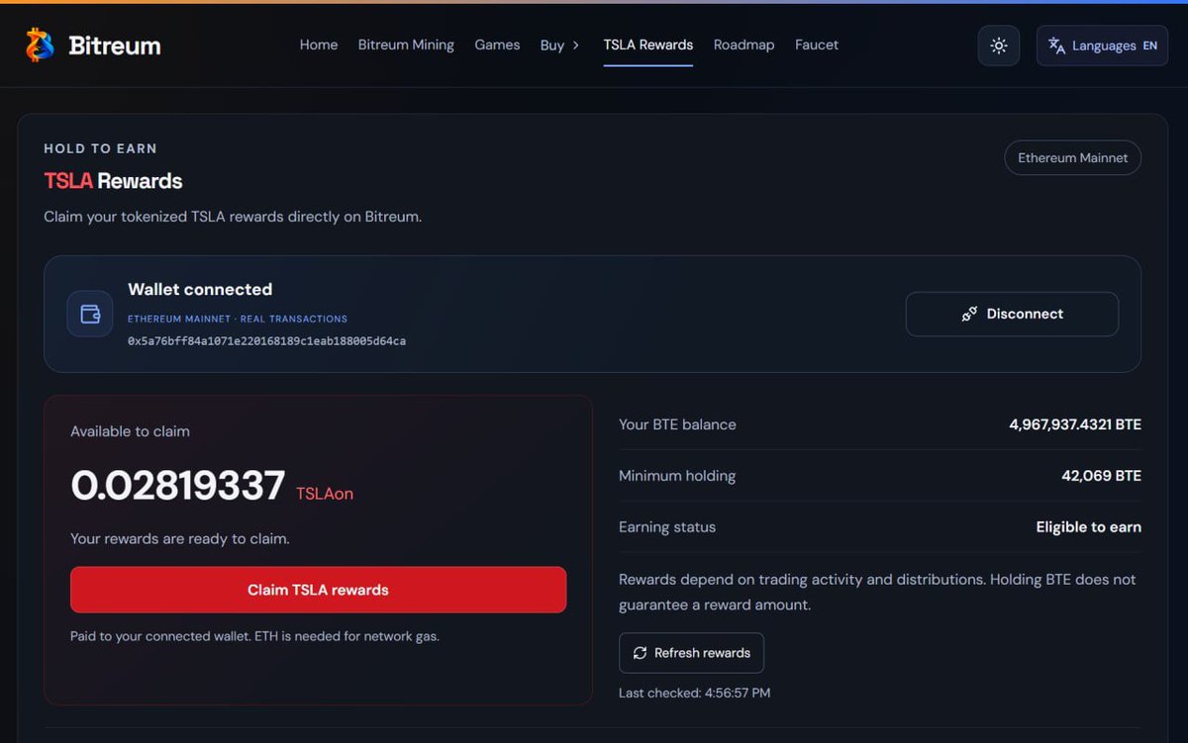Click the translate icon beside Languages
1188x743 pixels.
tap(1056, 46)
